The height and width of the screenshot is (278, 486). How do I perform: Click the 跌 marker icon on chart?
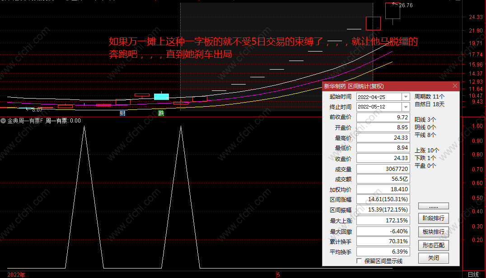click(161, 113)
